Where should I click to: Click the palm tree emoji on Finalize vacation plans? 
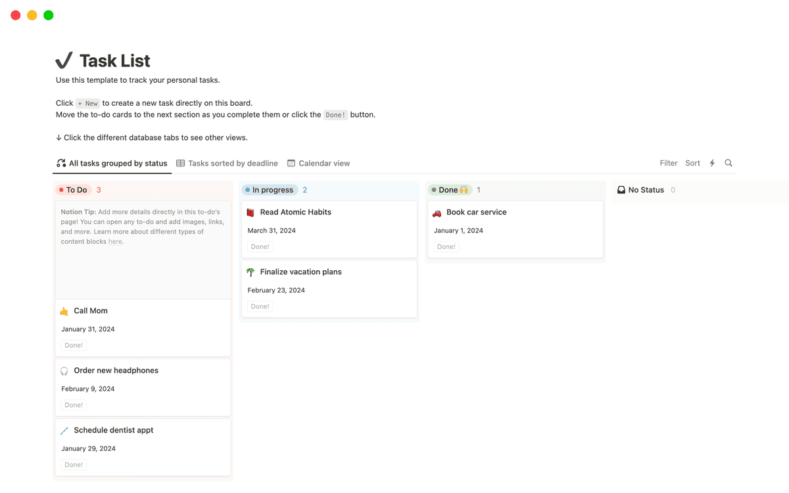251,271
